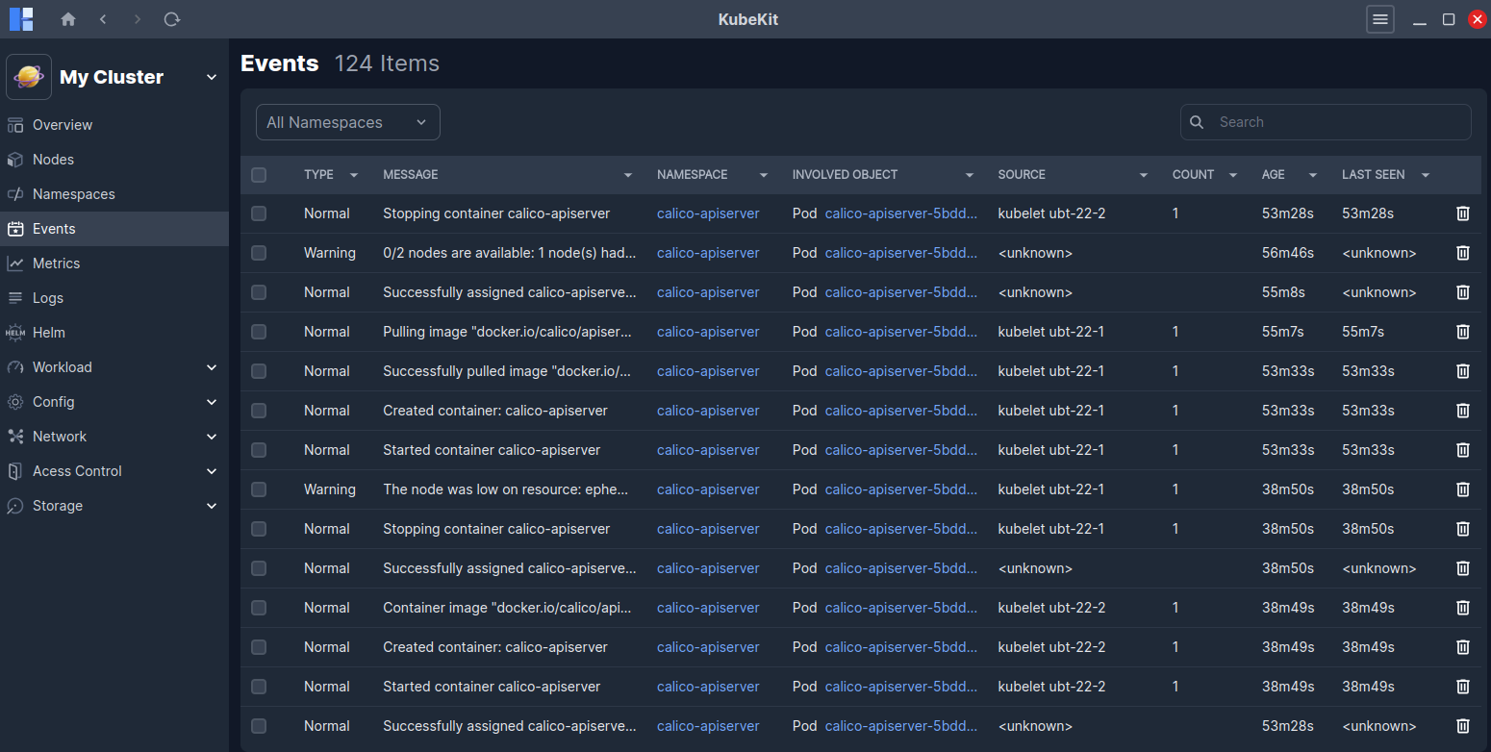Click the events Search input field

1337,122
